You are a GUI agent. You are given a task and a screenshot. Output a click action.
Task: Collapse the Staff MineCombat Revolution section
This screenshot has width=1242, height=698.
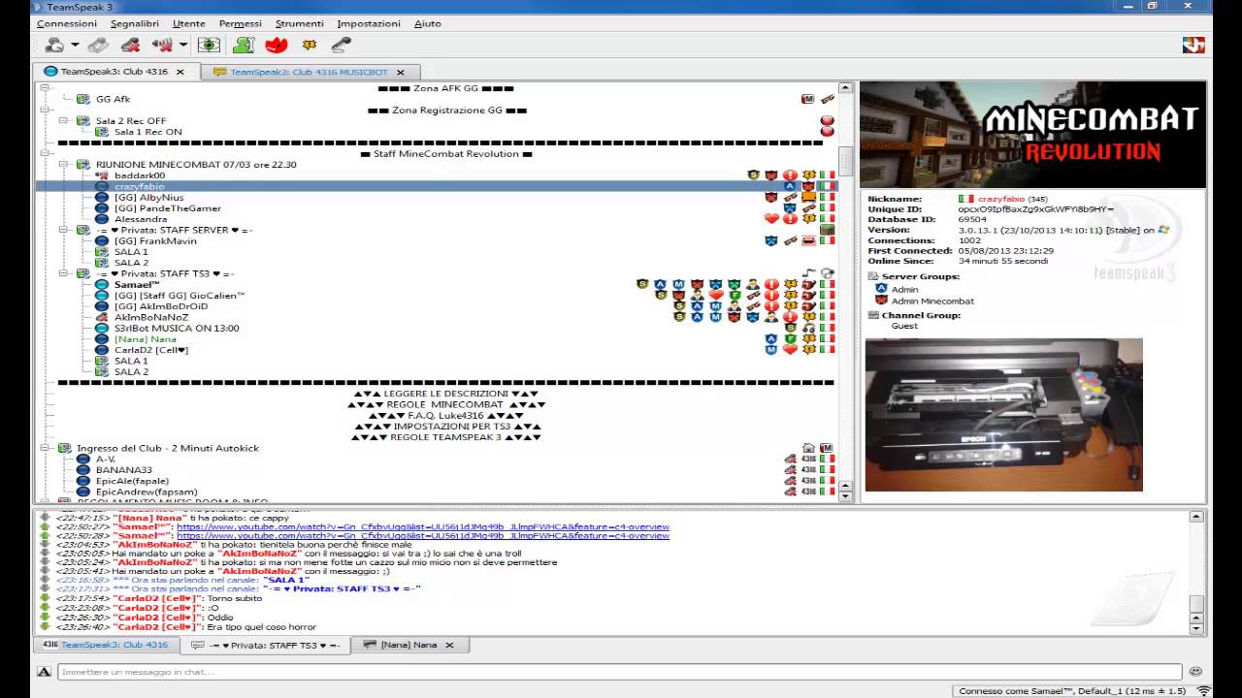[45, 153]
